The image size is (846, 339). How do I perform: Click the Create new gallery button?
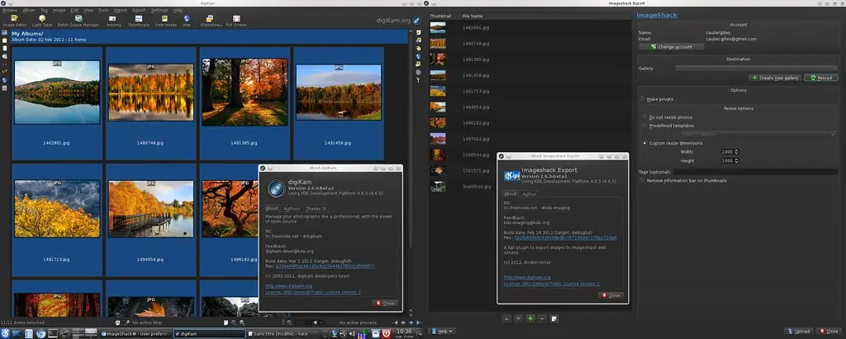(x=776, y=78)
